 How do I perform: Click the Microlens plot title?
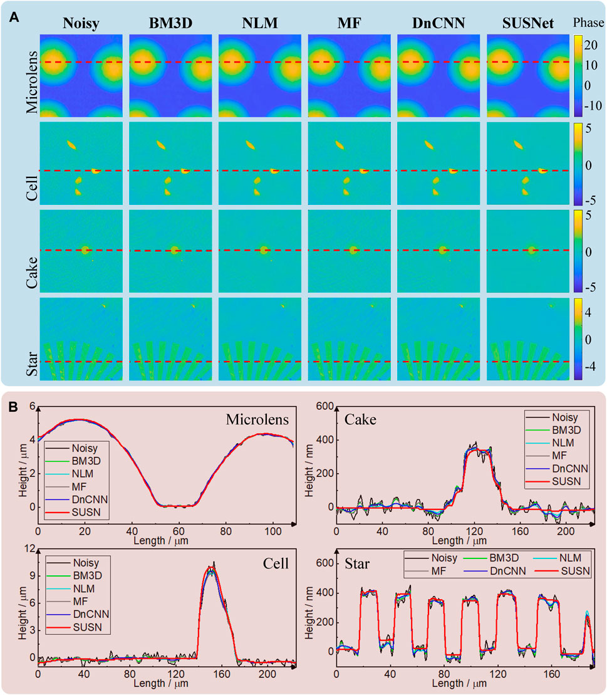pyautogui.click(x=257, y=419)
